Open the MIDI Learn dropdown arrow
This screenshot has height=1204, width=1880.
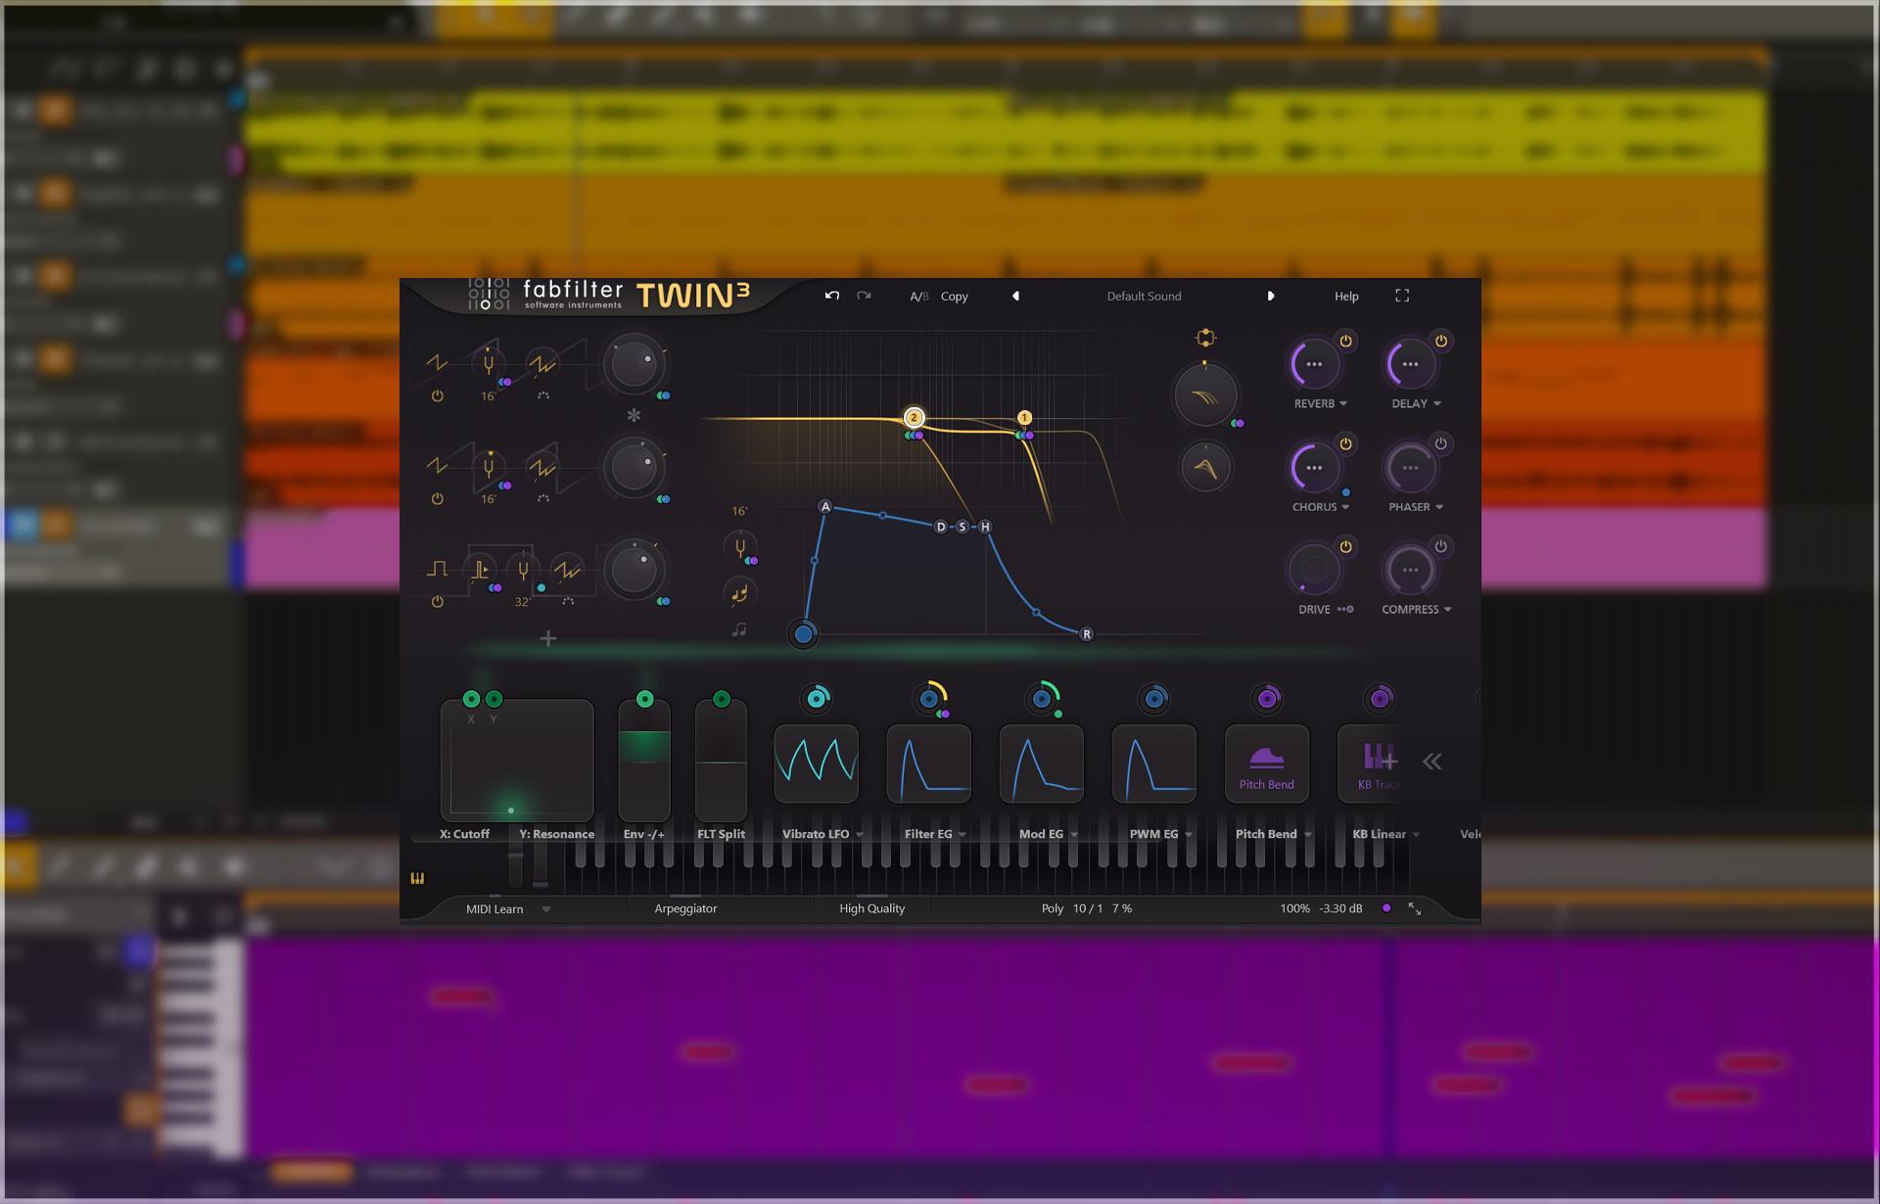[x=546, y=909]
